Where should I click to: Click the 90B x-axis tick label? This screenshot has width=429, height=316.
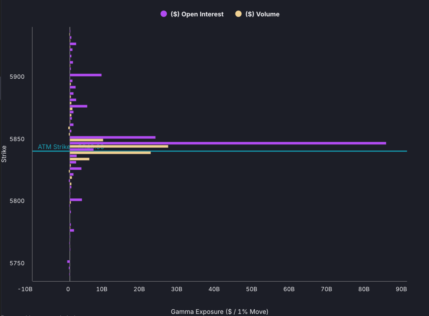[401, 289]
